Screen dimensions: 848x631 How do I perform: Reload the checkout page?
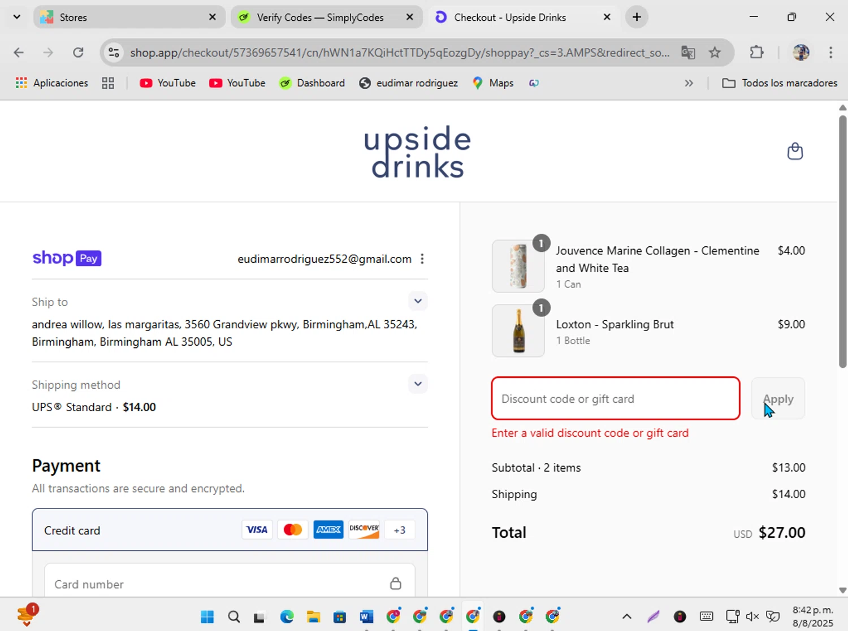point(78,53)
